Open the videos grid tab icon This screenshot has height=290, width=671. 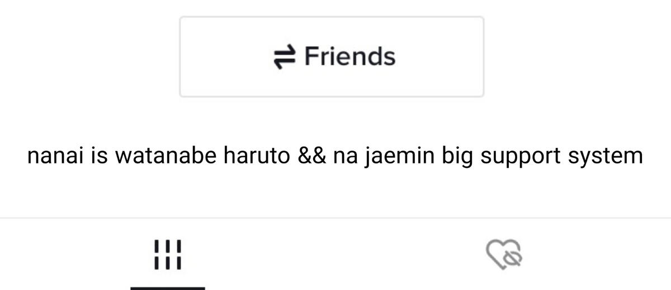[x=167, y=255]
